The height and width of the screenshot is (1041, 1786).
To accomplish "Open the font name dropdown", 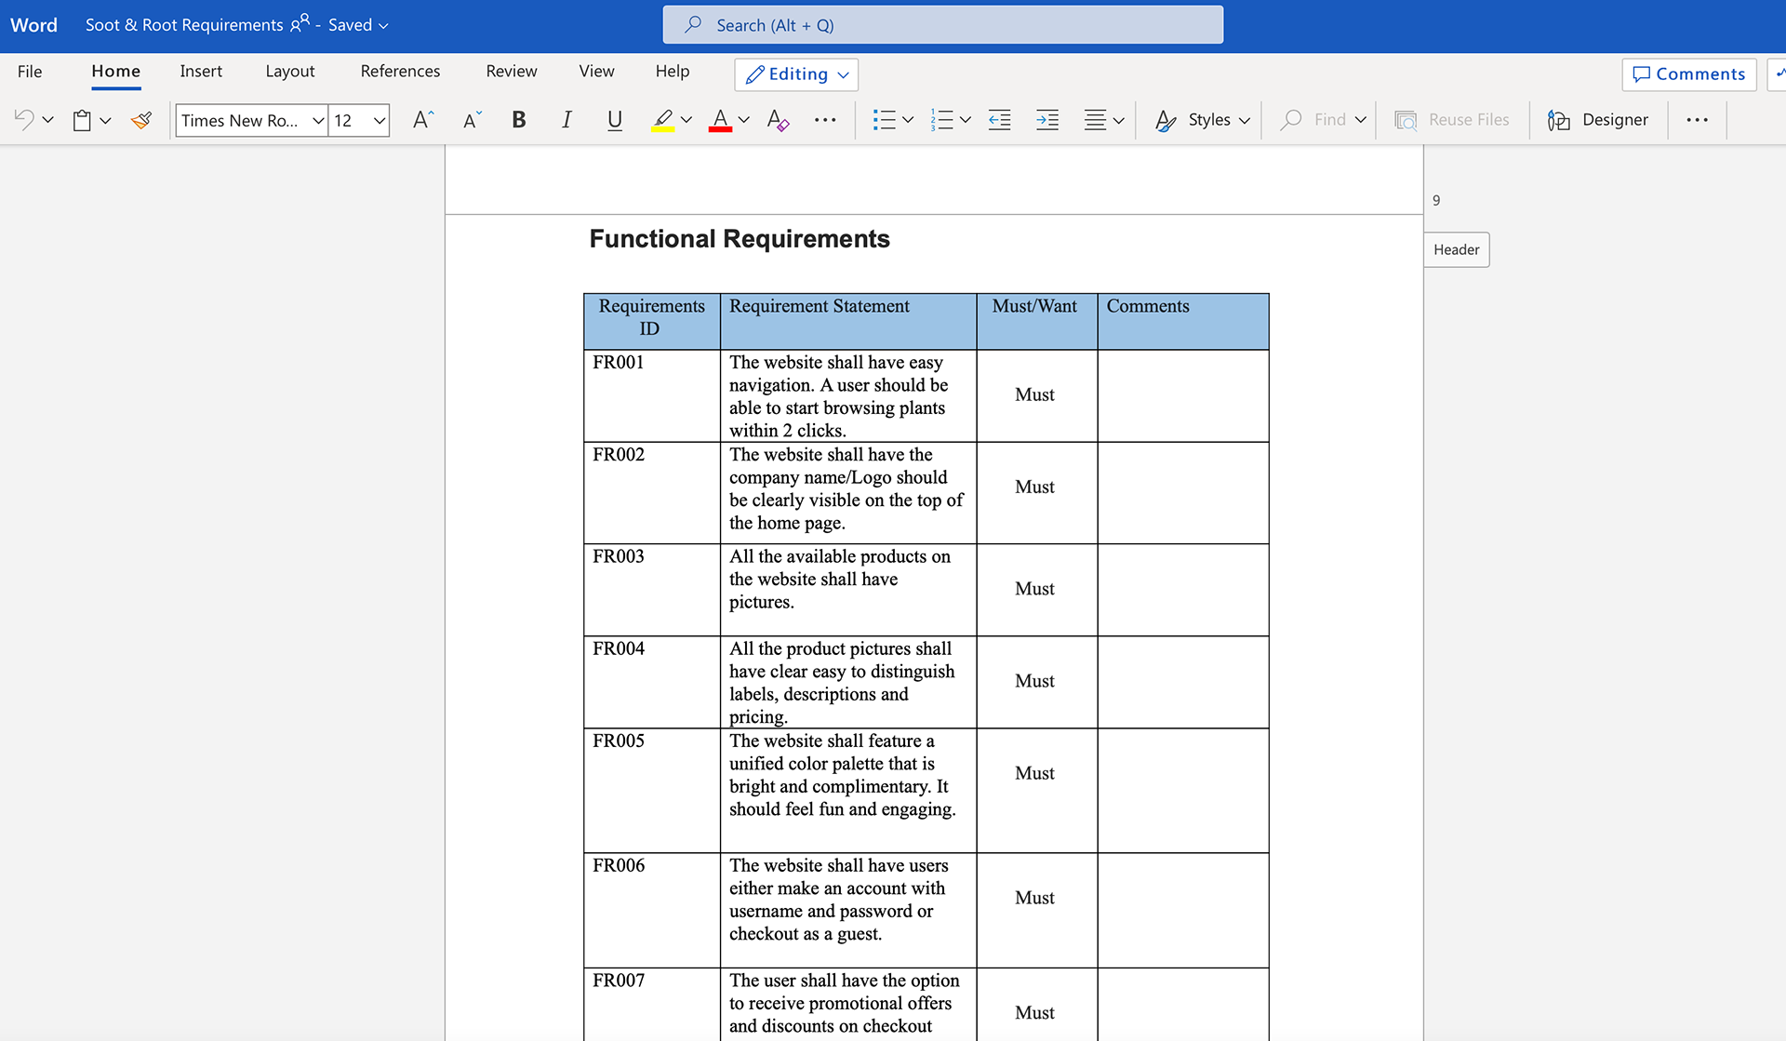I will tap(318, 120).
